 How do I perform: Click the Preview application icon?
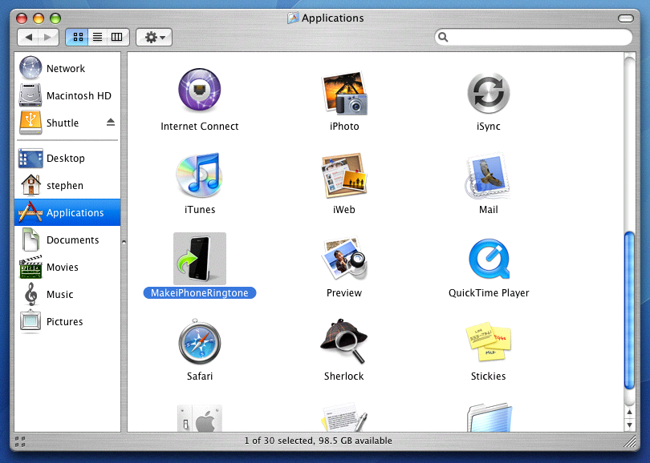click(x=344, y=259)
